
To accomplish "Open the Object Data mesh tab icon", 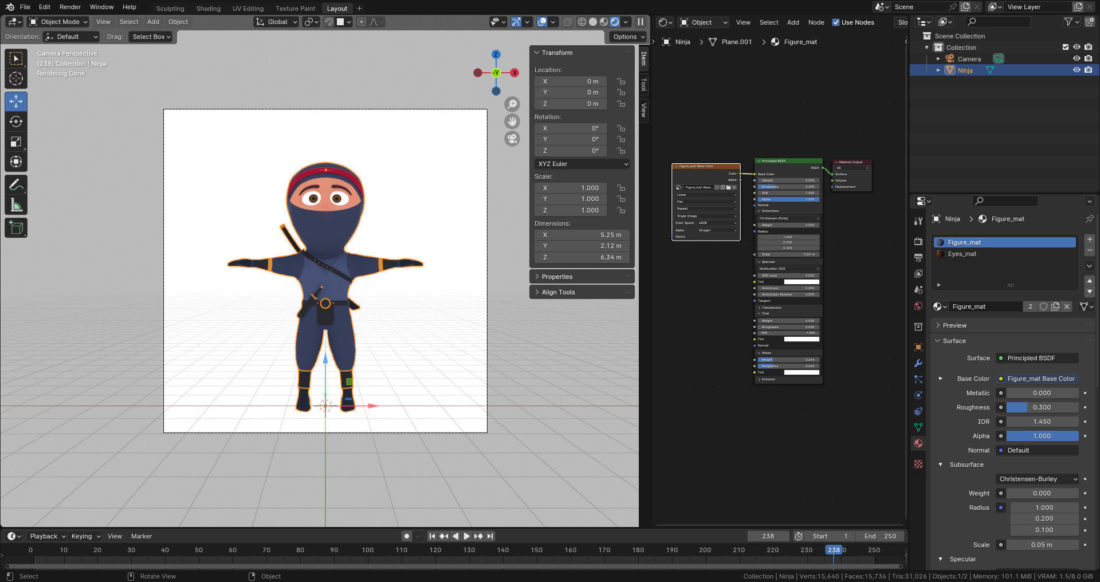I will tap(918, 427).
